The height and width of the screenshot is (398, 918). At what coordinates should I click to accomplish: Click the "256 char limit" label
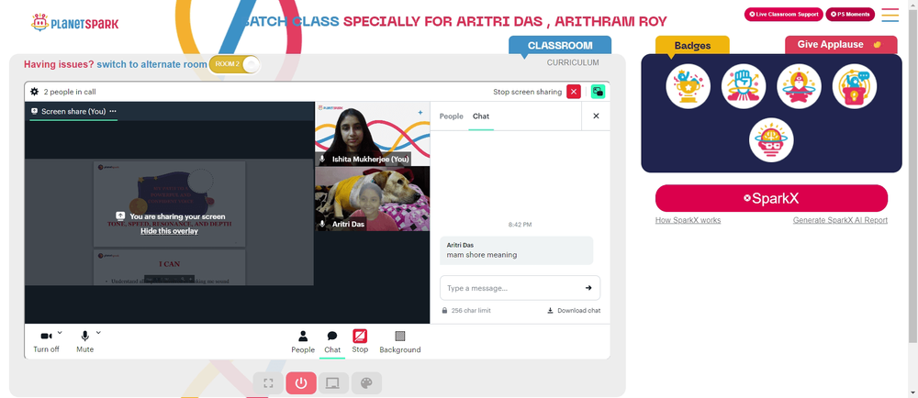point(471,310)
